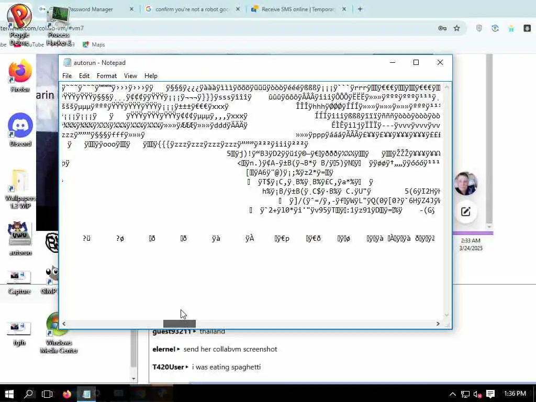The width and height of the screenshot is (536, 402).
Task: Click the muted volume icon in system tray
Action: tap(477, 395)
